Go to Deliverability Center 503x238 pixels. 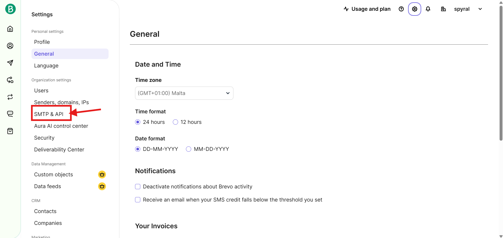click(59, 150)
